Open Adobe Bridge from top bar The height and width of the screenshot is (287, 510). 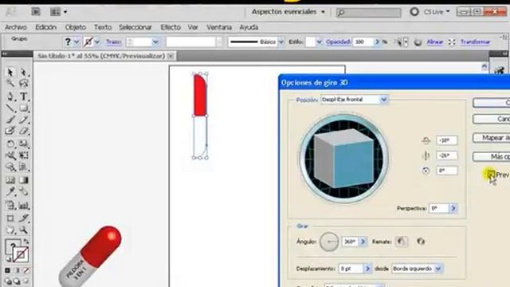click(35, 12)
